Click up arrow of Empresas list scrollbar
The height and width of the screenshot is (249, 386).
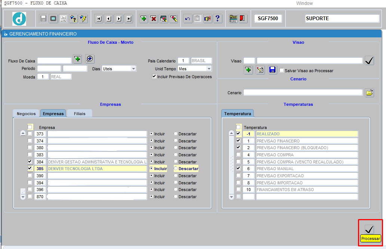point(23,133)
